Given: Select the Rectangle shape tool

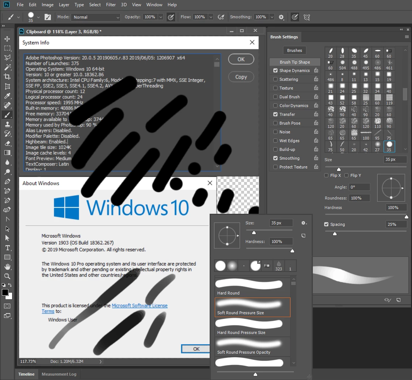Looking at the screenshot, I should click(7, 257).
